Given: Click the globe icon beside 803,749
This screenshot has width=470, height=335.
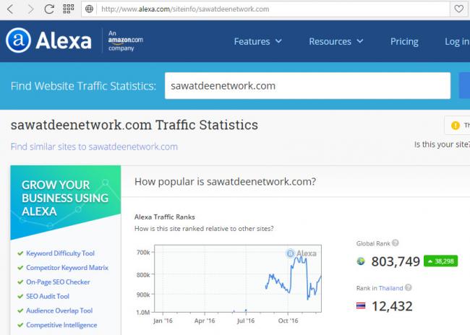Looking at the screenshot, I should [x=361, y=261].
